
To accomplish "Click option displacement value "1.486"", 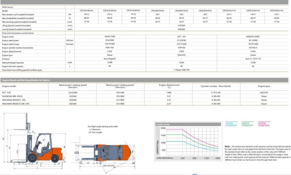I will click(169, 93).
